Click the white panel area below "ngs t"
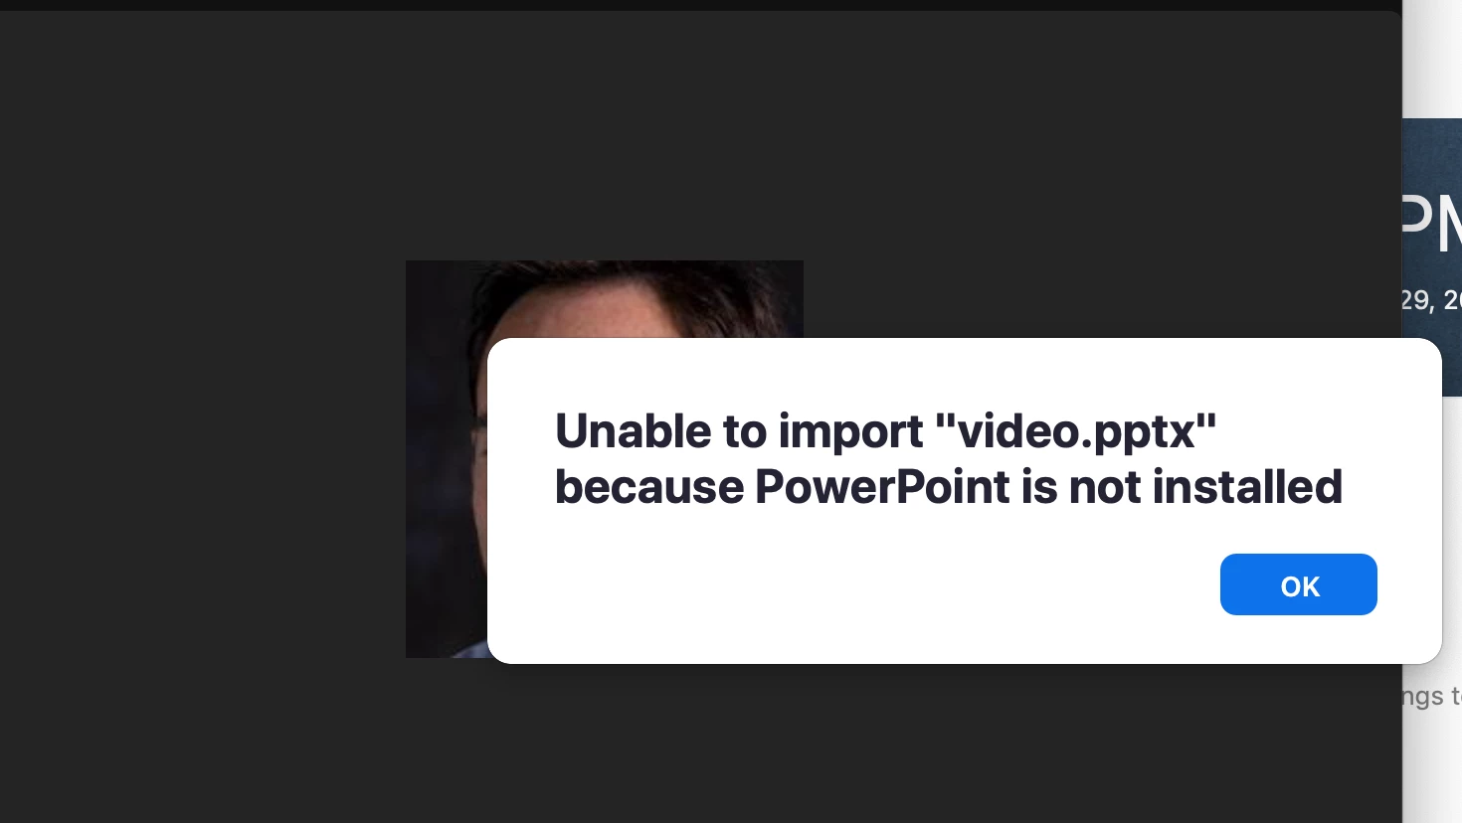This screenshot has height=823, width=1462. click(1432, 770)
